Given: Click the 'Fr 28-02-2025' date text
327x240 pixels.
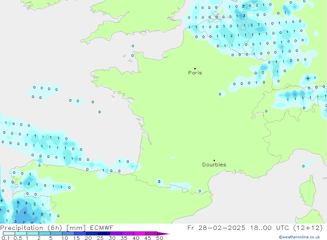Looking at the screenshot, I should click(216, 228).
